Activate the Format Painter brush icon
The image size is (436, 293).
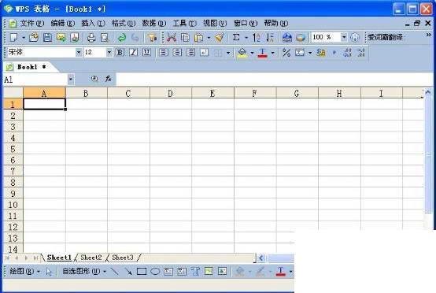point(219,37)
